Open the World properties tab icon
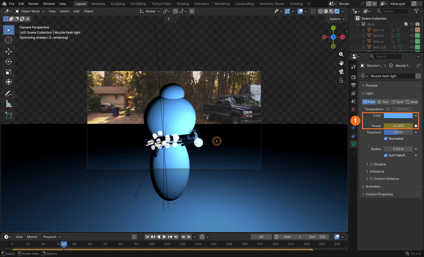 point(353,109)
